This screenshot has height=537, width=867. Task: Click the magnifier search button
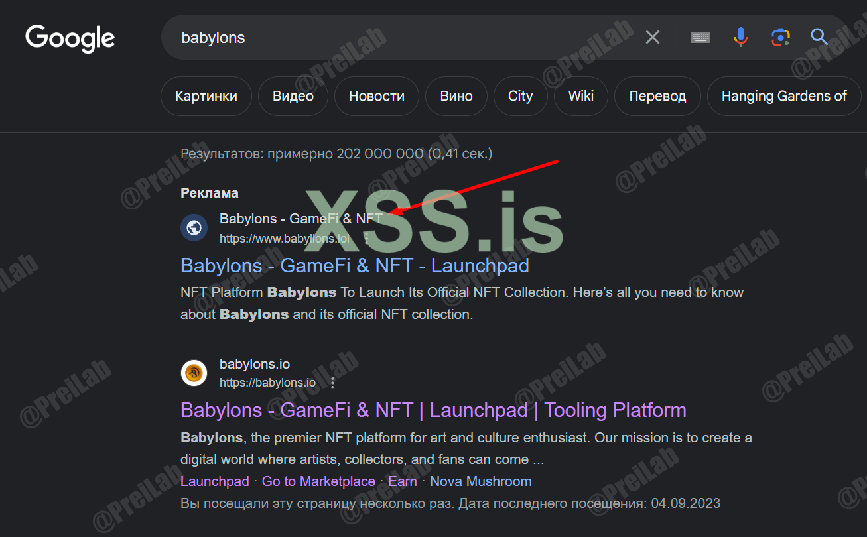click(x=820, y=38)
